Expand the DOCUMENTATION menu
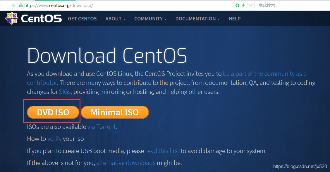The height and width of the screenshot is (172, 330). pyautogui.click(x=197, y=19)
